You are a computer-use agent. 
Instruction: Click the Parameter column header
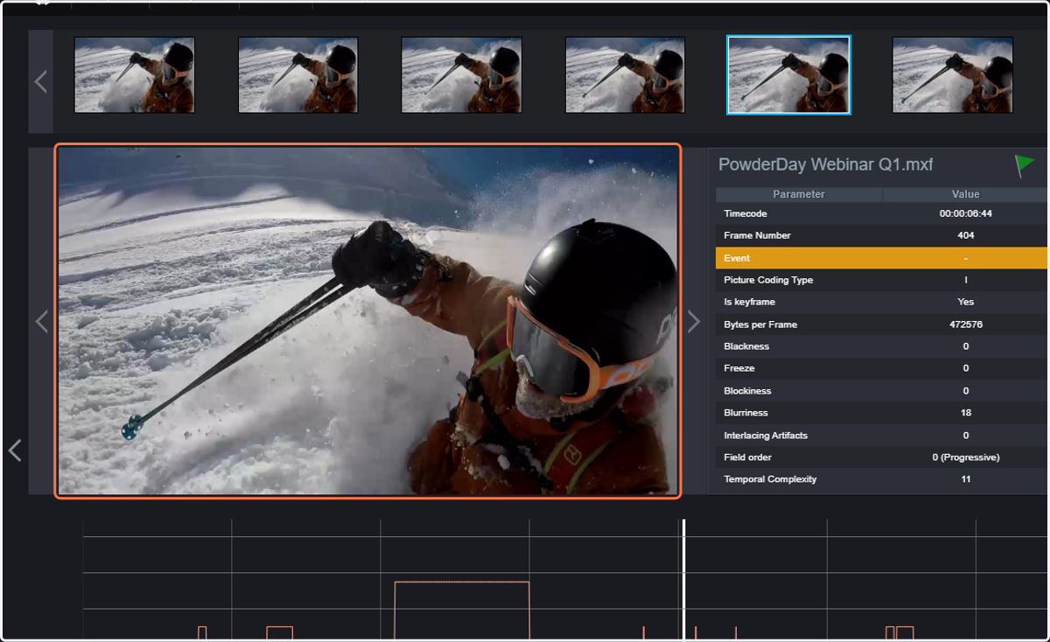[799, 194]
